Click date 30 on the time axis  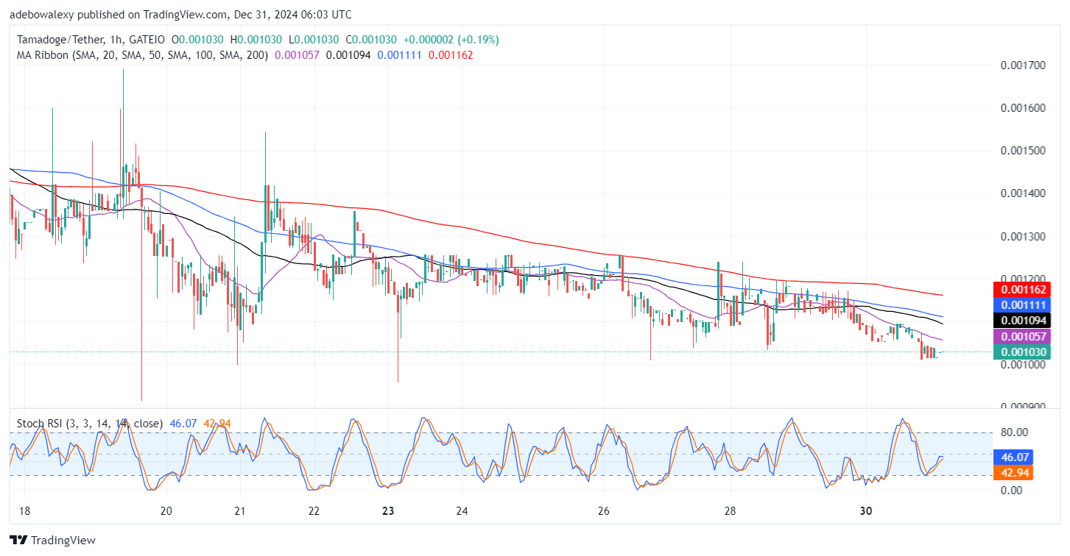[866, 511]
